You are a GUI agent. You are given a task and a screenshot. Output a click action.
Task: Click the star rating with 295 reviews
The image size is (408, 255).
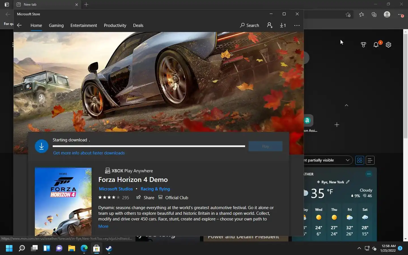click(114, 197)
